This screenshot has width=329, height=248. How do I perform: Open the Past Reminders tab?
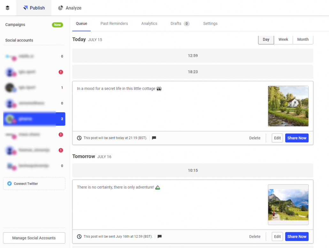tap(114, 24)
